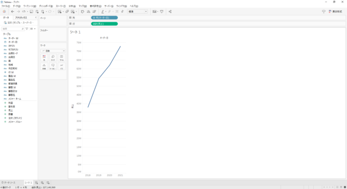Open the Data Source tab at bottom
Image resolution: width=347 pixels, height=189 pixels.
click(8, 183)
